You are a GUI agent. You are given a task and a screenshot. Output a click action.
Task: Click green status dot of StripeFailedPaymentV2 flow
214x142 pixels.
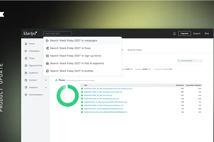(x=82, y=88)
